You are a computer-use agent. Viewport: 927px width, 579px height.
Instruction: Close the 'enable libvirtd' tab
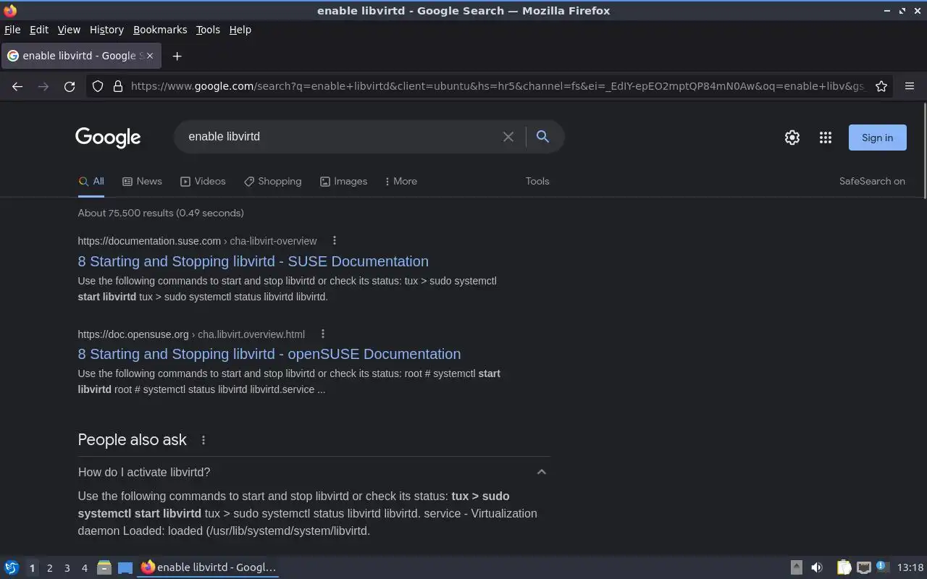(x=149, y=56)
